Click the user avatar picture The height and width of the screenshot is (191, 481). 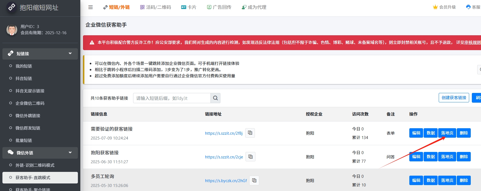click(12, 30)
